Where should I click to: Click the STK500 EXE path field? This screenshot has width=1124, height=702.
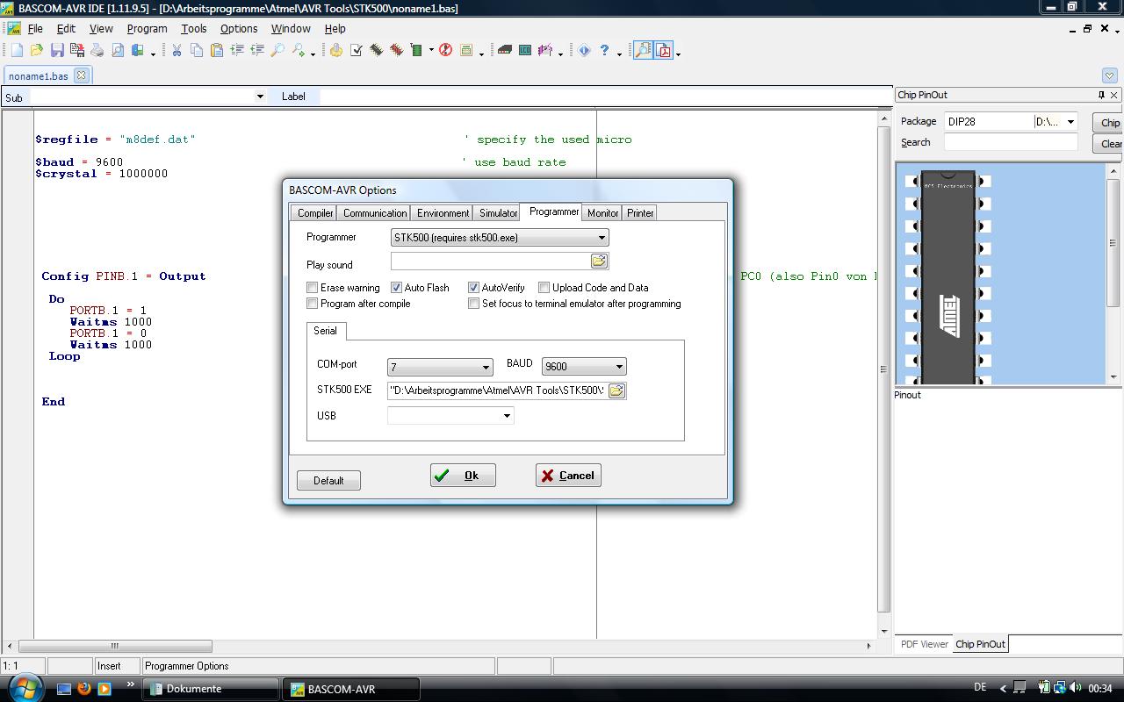[497, 390]
